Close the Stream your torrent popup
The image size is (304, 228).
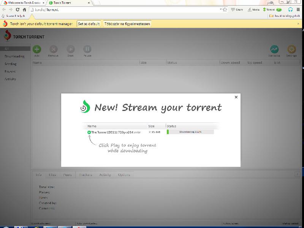point(236,97)
